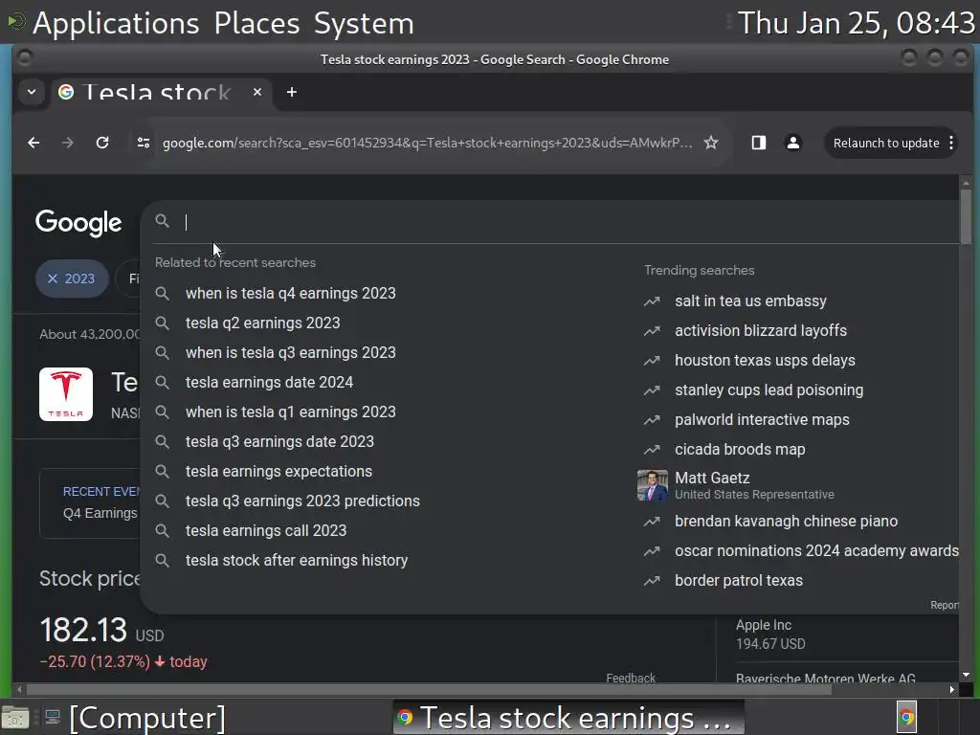Open trending 'brendan kavanagh chinese piano'
980x735 pixels.
(x=787, y=522)
